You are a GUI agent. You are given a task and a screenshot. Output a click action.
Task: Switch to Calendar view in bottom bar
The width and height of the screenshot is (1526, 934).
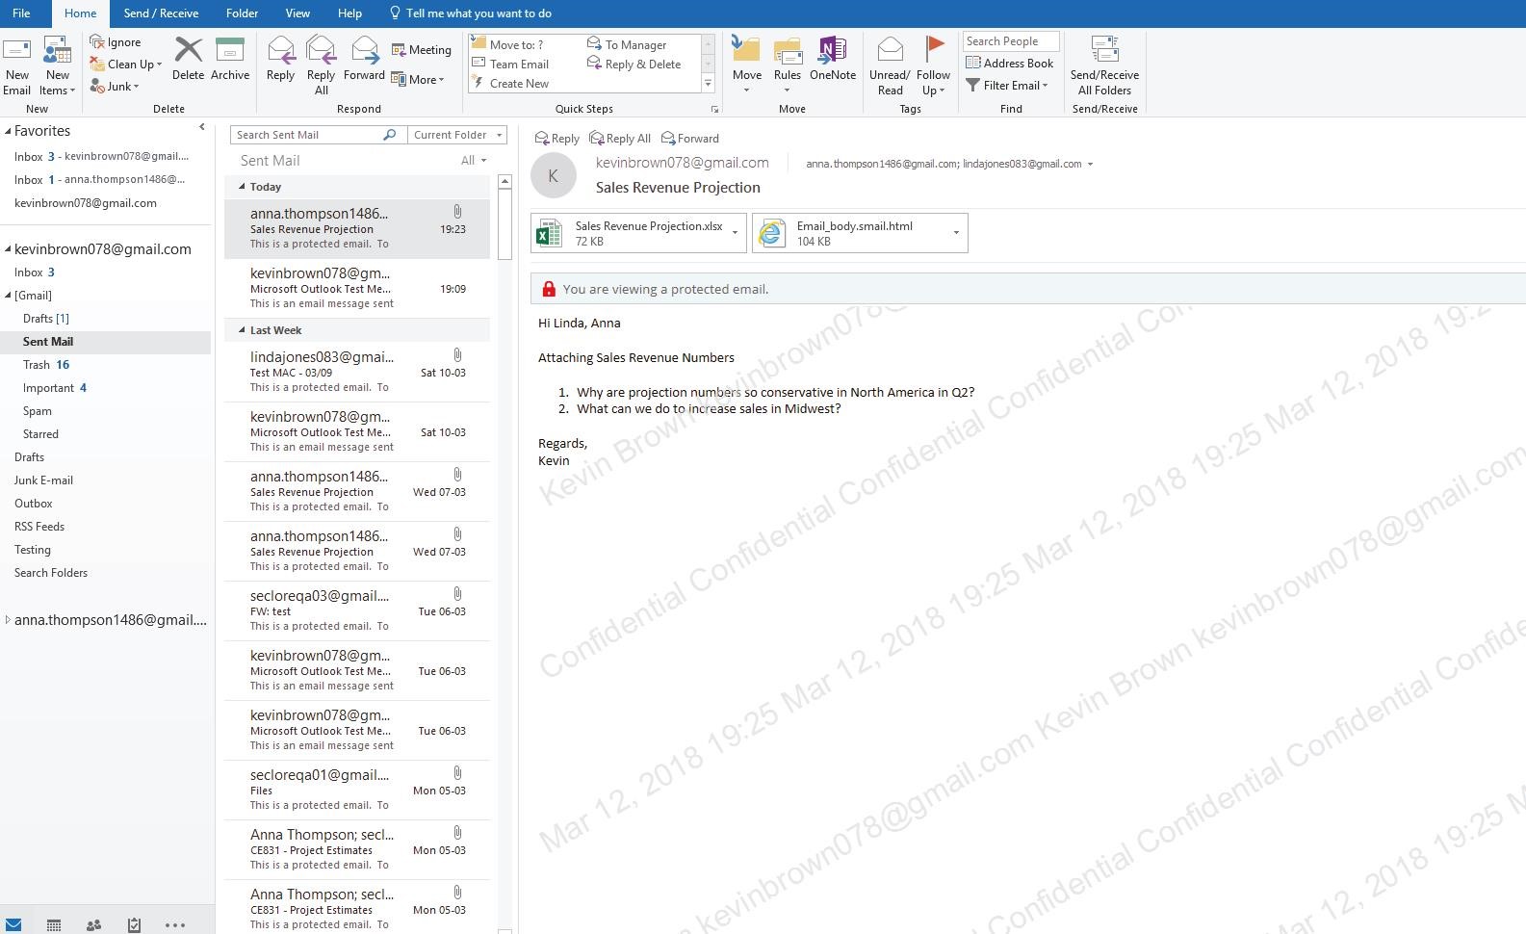(x=54, y=924)
